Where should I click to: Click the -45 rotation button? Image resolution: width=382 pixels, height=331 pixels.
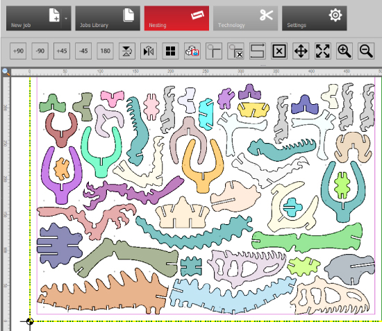(x=83, y=51)
